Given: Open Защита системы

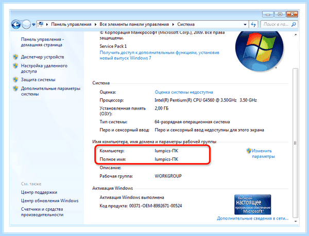Looking at the screenshot, I should click(38, 80).
